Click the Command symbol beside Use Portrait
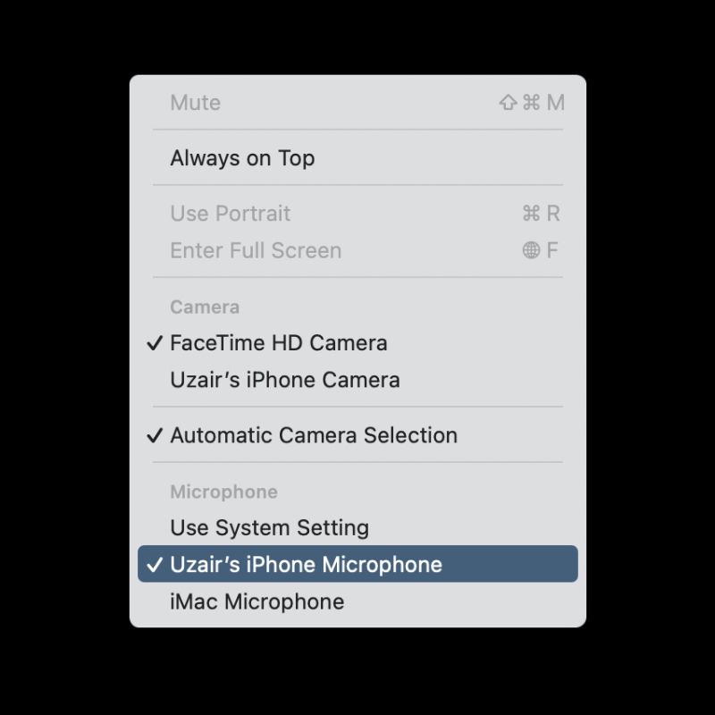Screen dimensions: 715x715 (532, 214)
